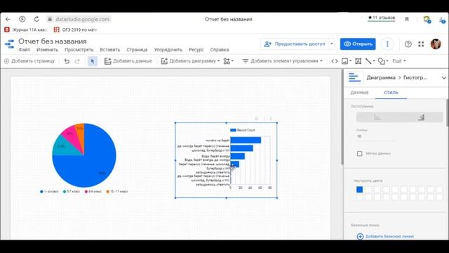This screenshot has width=449, height=253.
Task: Open the Справка menu
Action: [220, 50]
